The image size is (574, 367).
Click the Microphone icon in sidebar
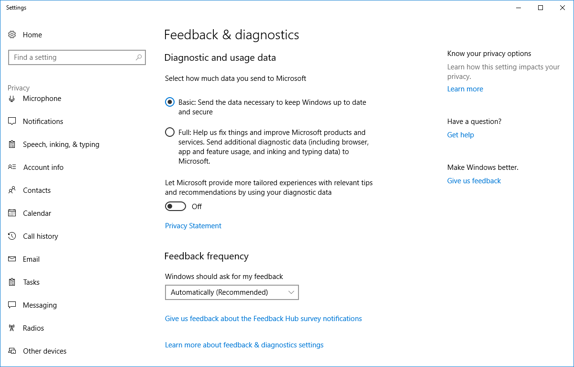(12, 99)
